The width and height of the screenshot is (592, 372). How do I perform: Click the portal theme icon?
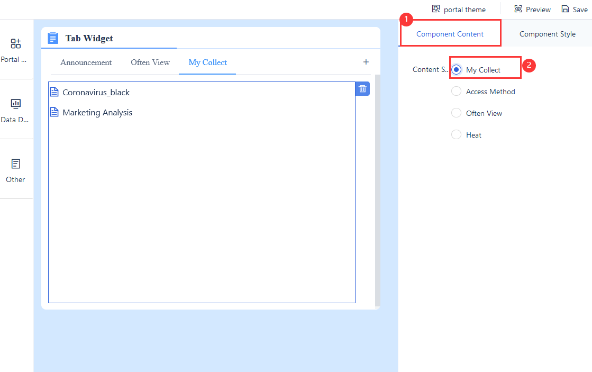436,9
